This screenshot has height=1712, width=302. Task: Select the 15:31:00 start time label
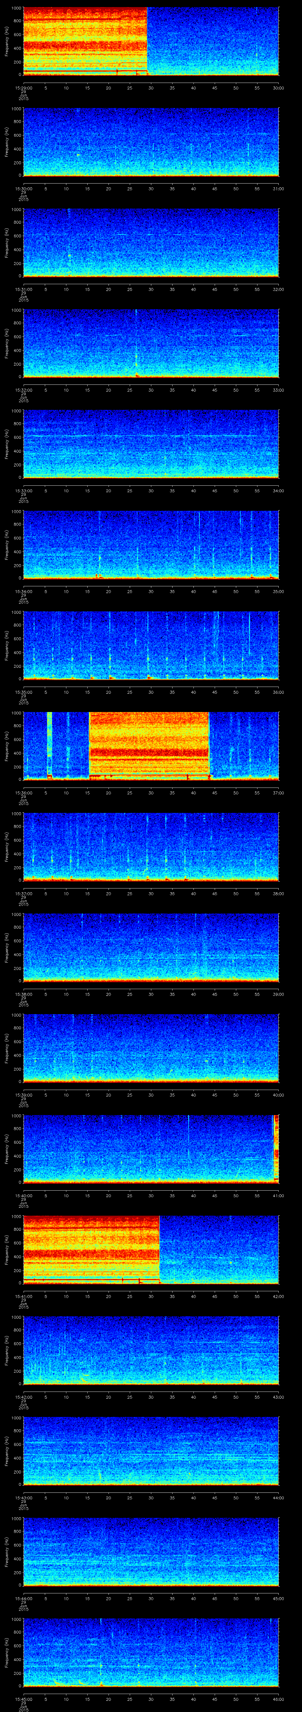point(23,289)
